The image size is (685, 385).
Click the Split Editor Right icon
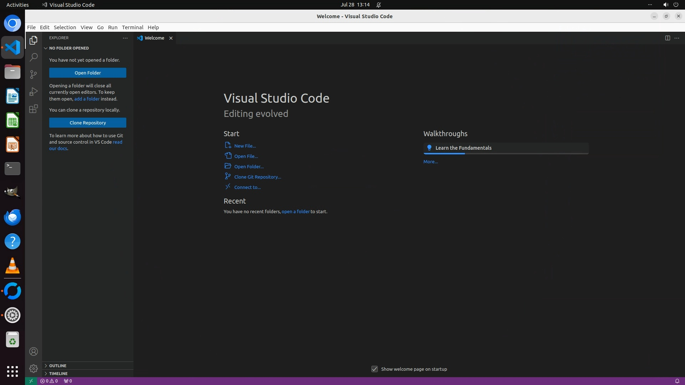[x=667, y=38]
